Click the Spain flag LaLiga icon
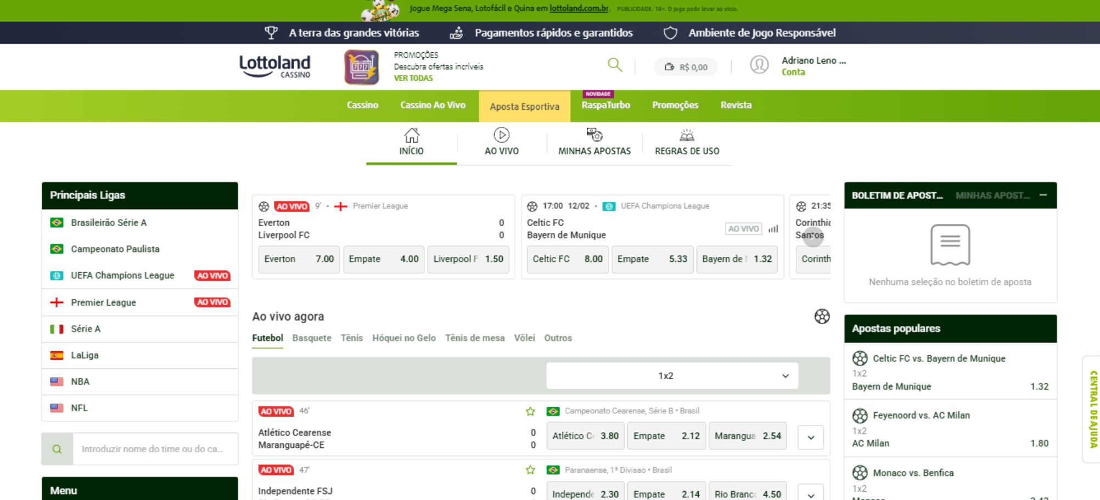Viewport: 1100px width, 500px height. 57,355
